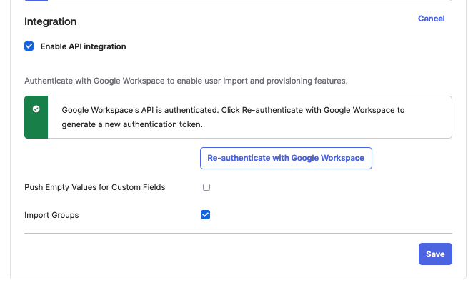
Task: Untick the Import Groups checkbox
Action: (206, 215)
